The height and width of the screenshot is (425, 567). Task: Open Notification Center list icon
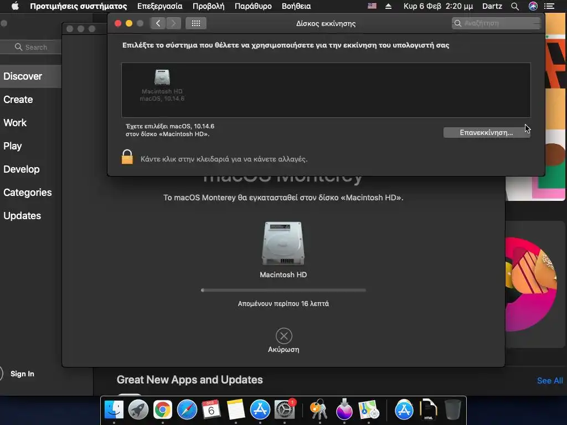(x=549, y=6)
